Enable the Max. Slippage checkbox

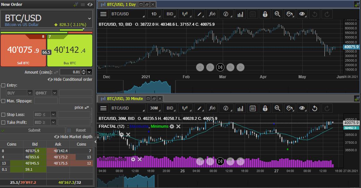pos(3,101)
